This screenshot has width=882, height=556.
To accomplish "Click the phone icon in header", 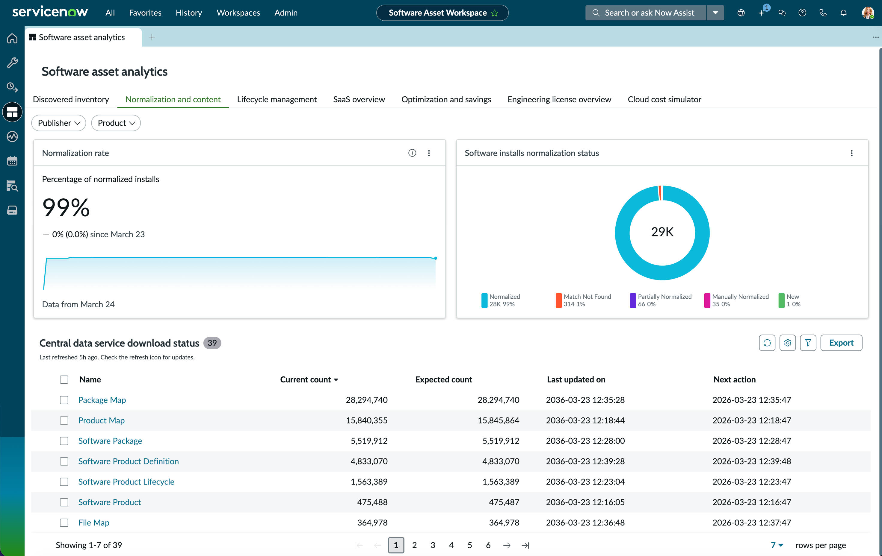I will pos(823,13).
